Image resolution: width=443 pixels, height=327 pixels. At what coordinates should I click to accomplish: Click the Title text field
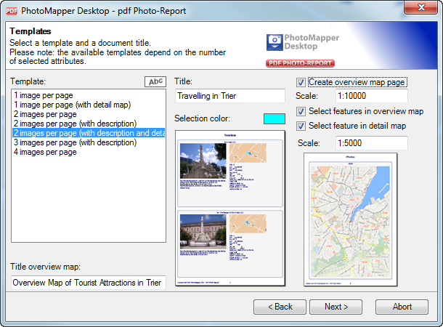tap(230, 96)
